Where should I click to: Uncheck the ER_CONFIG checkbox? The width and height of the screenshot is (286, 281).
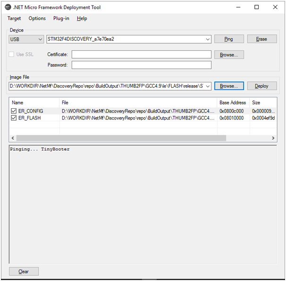14,111
